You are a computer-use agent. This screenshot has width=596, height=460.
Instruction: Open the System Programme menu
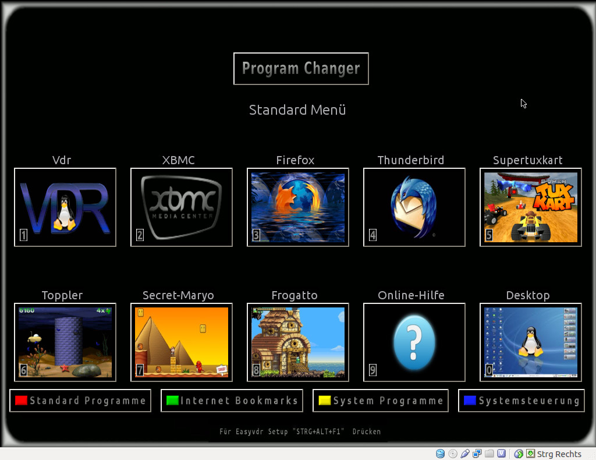[x=381, y=401]
